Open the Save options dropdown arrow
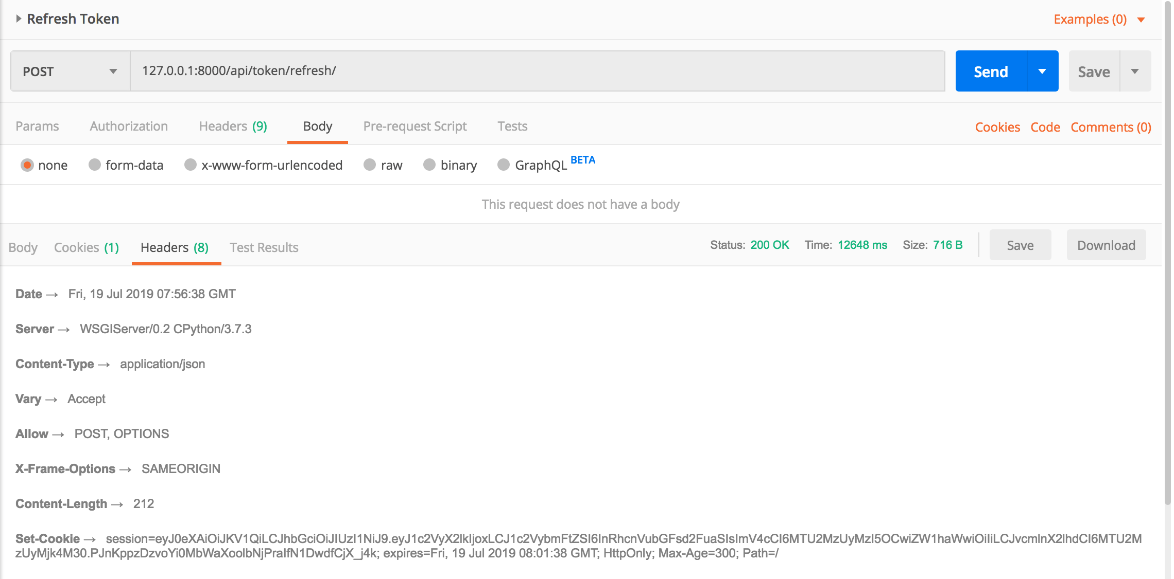This screenshot has width=1174, height=579. (x=1135, y=71)
